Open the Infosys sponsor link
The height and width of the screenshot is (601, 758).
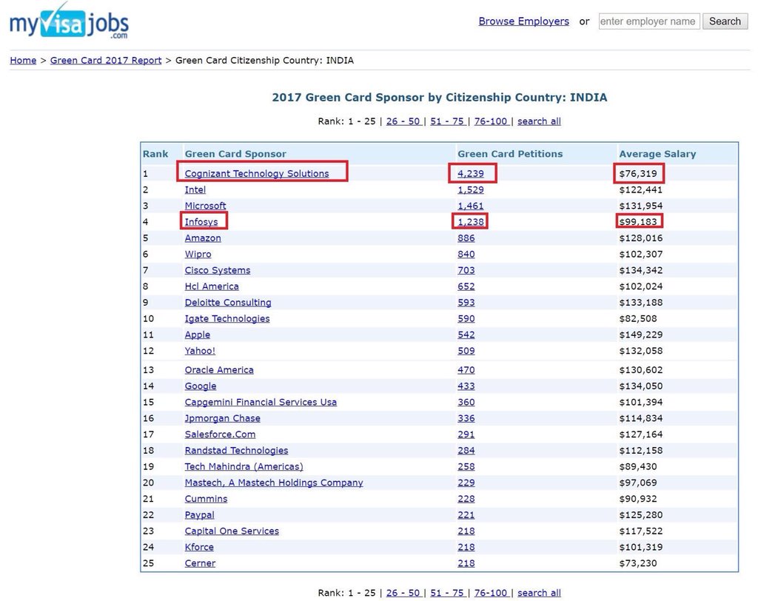point(201,222)
